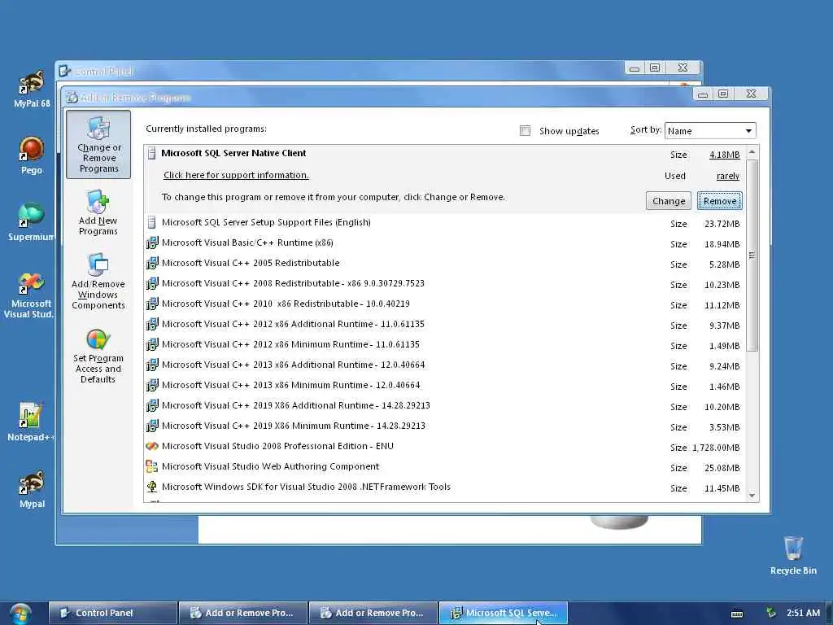This screenshot has width=833, height=625.
Task: Open Add/Remove Windows Components sidebar icon
Action: (98, 282)
